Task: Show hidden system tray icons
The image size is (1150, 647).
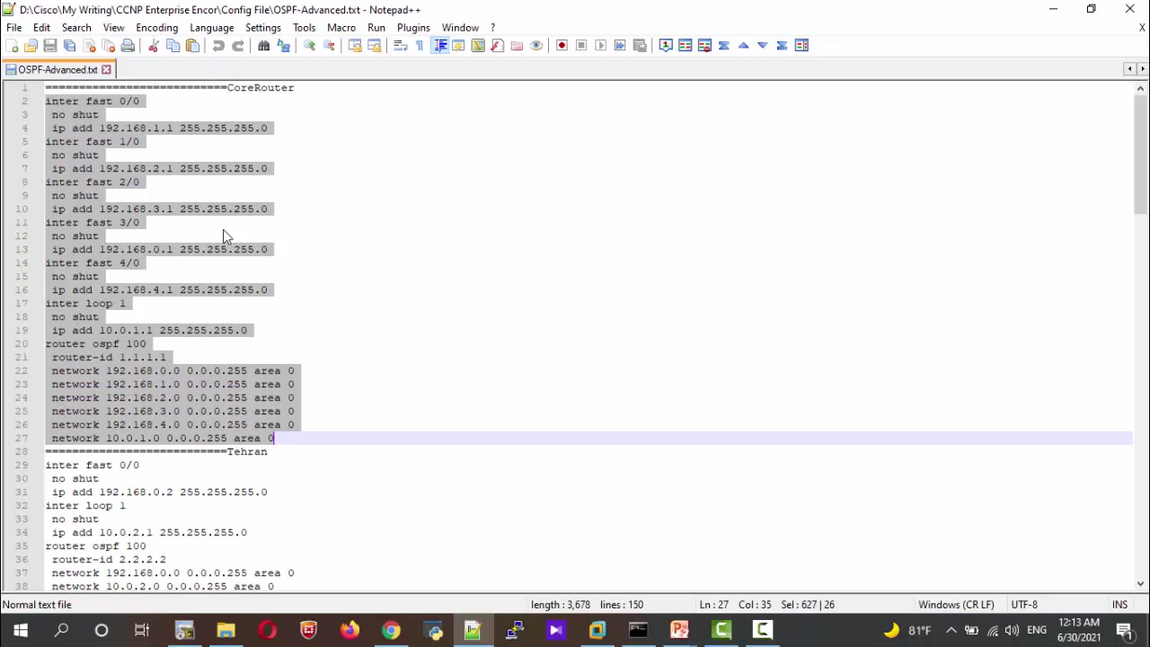Action: click(951, 631)
